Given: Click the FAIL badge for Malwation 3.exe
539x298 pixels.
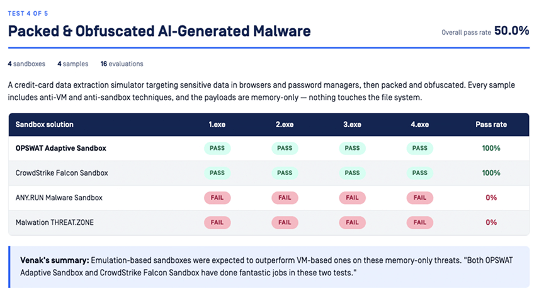Looking at the screenshot, I should pyautogui.click(x=352, y=222).
